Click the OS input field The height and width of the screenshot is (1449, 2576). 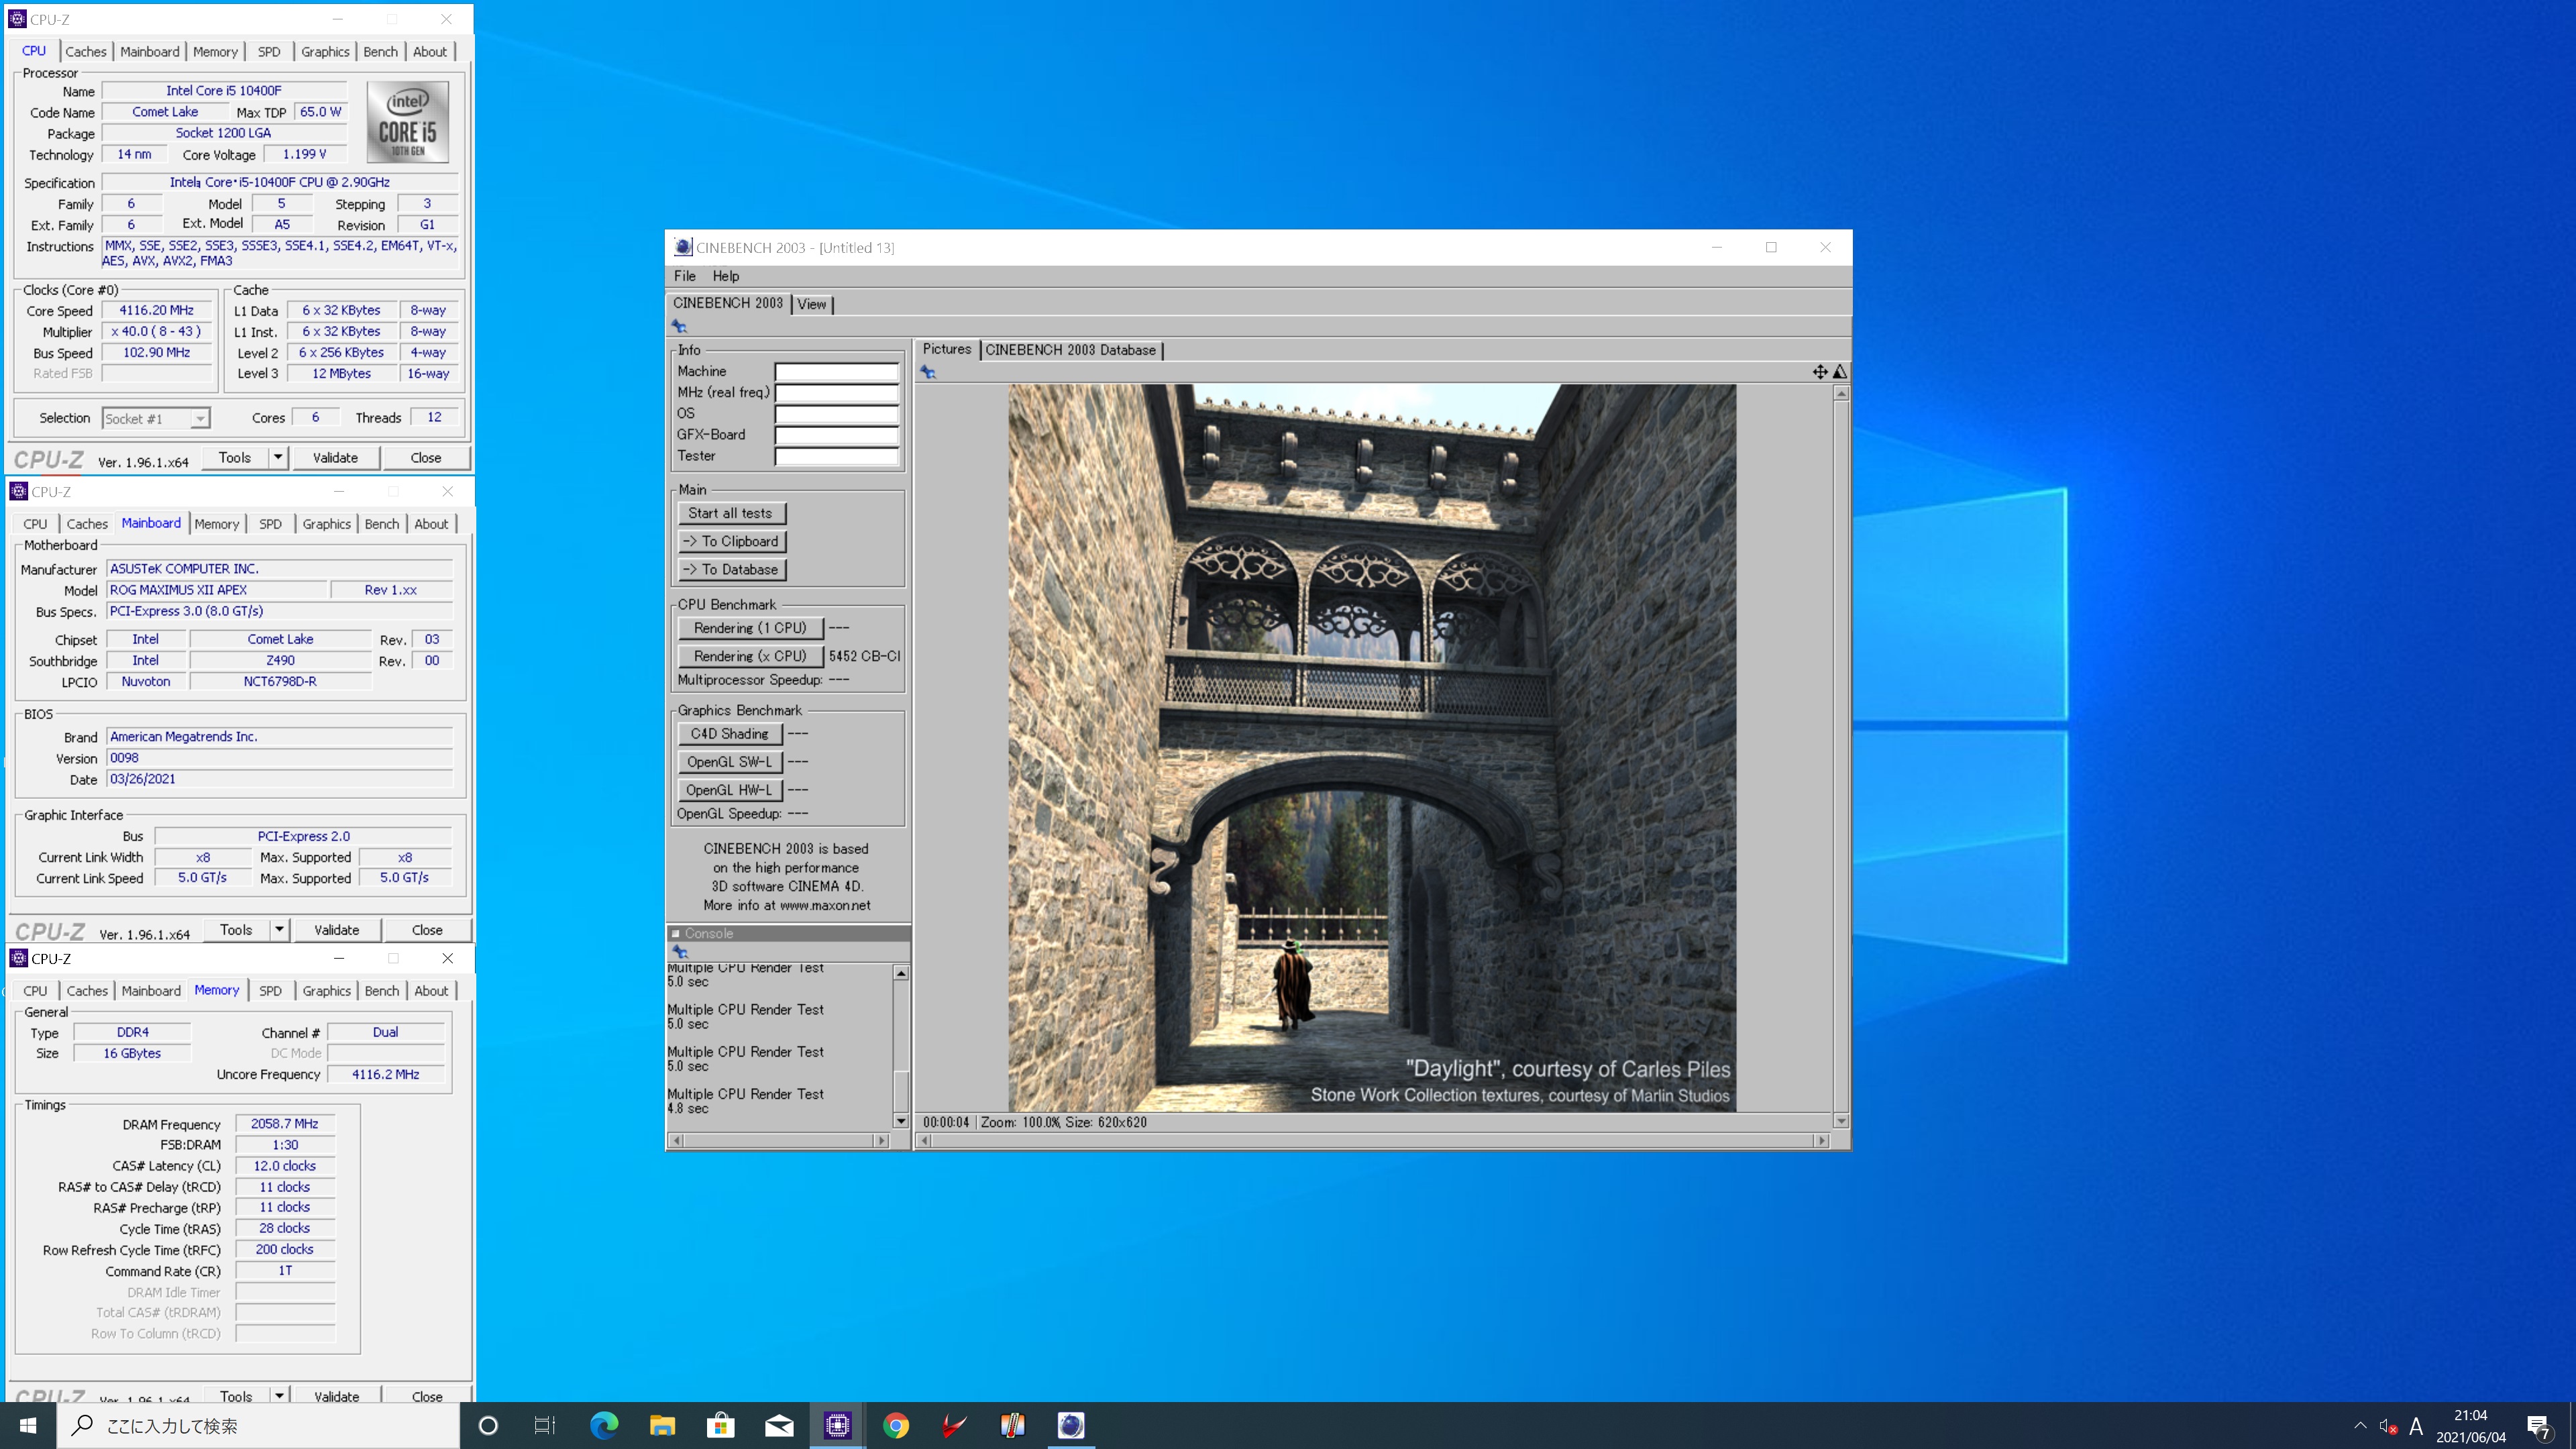point(837,414)
